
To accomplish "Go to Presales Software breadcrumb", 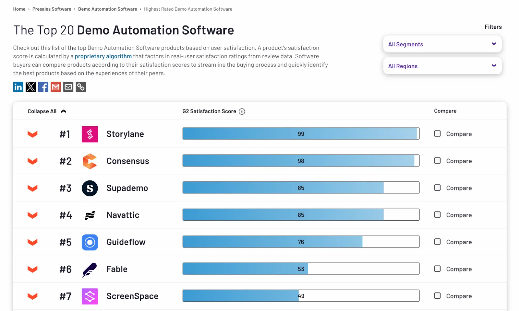I will pos(52,9).
